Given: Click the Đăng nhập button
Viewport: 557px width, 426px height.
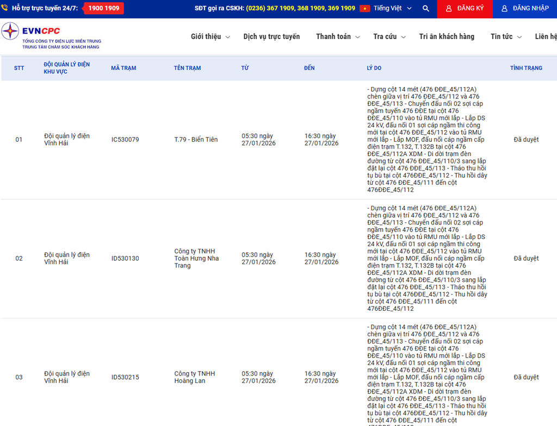Looking at the screenshot, I should [525, 9].
